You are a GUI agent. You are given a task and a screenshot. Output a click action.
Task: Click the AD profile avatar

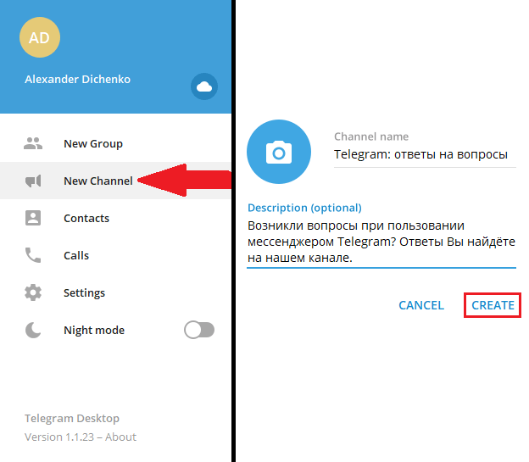tap(40, 37)
